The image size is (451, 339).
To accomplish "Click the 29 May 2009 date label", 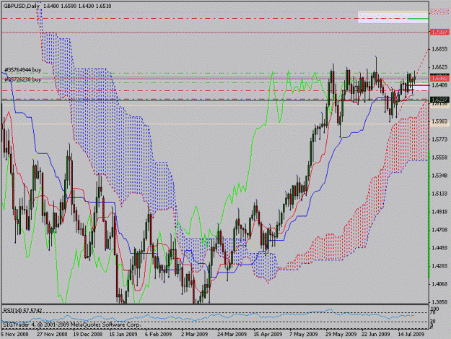I will pyautogui.click(x=341, y=334).
